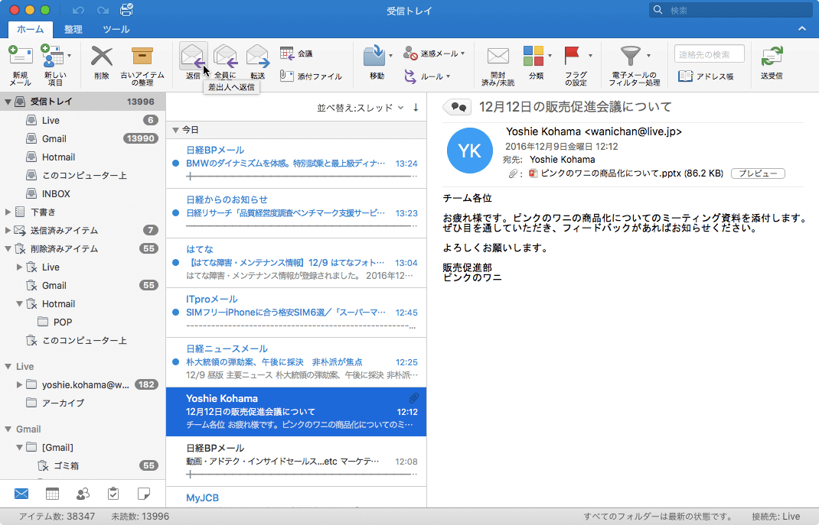
Task: Create a new mail with 新規メール
Action: coord(21,65)
